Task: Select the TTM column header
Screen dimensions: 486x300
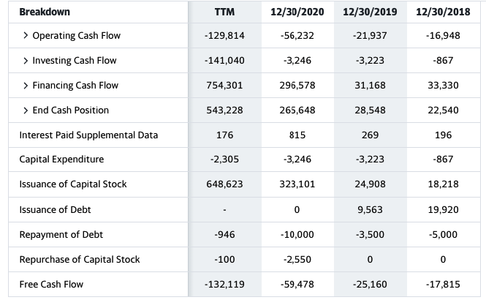Action: (x=224, y=12)
